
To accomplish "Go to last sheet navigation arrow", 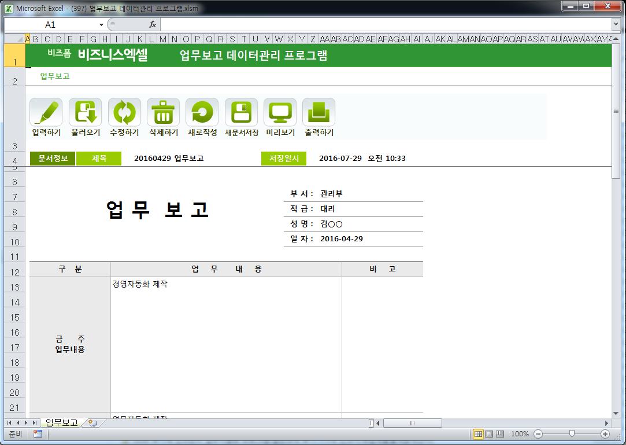I will pyautogui.click(x=34, y=423).
